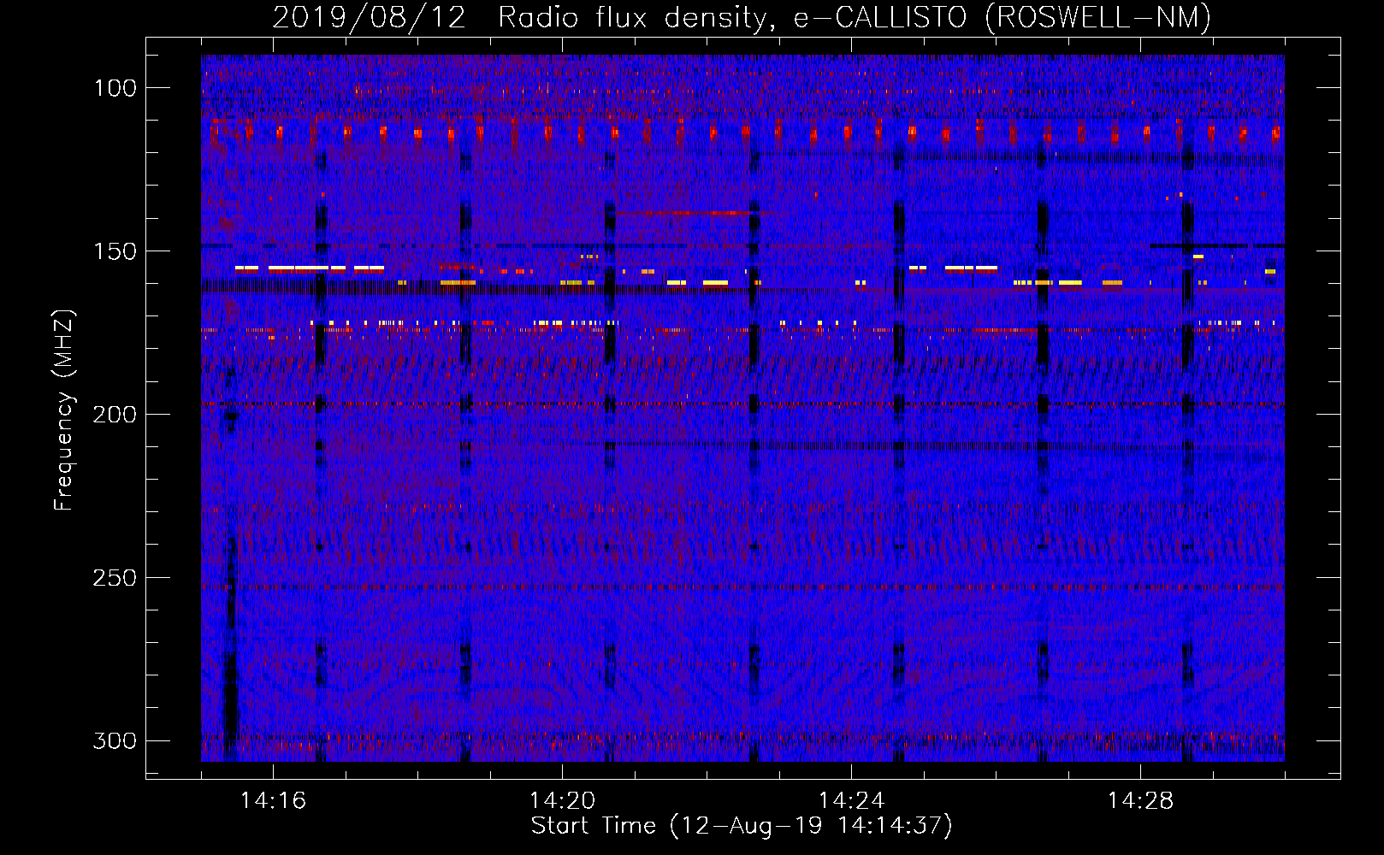Click the 14:24 time tick label
Image resolution: width=1384 pixels, height=855 pixels.
click(851, 801)
